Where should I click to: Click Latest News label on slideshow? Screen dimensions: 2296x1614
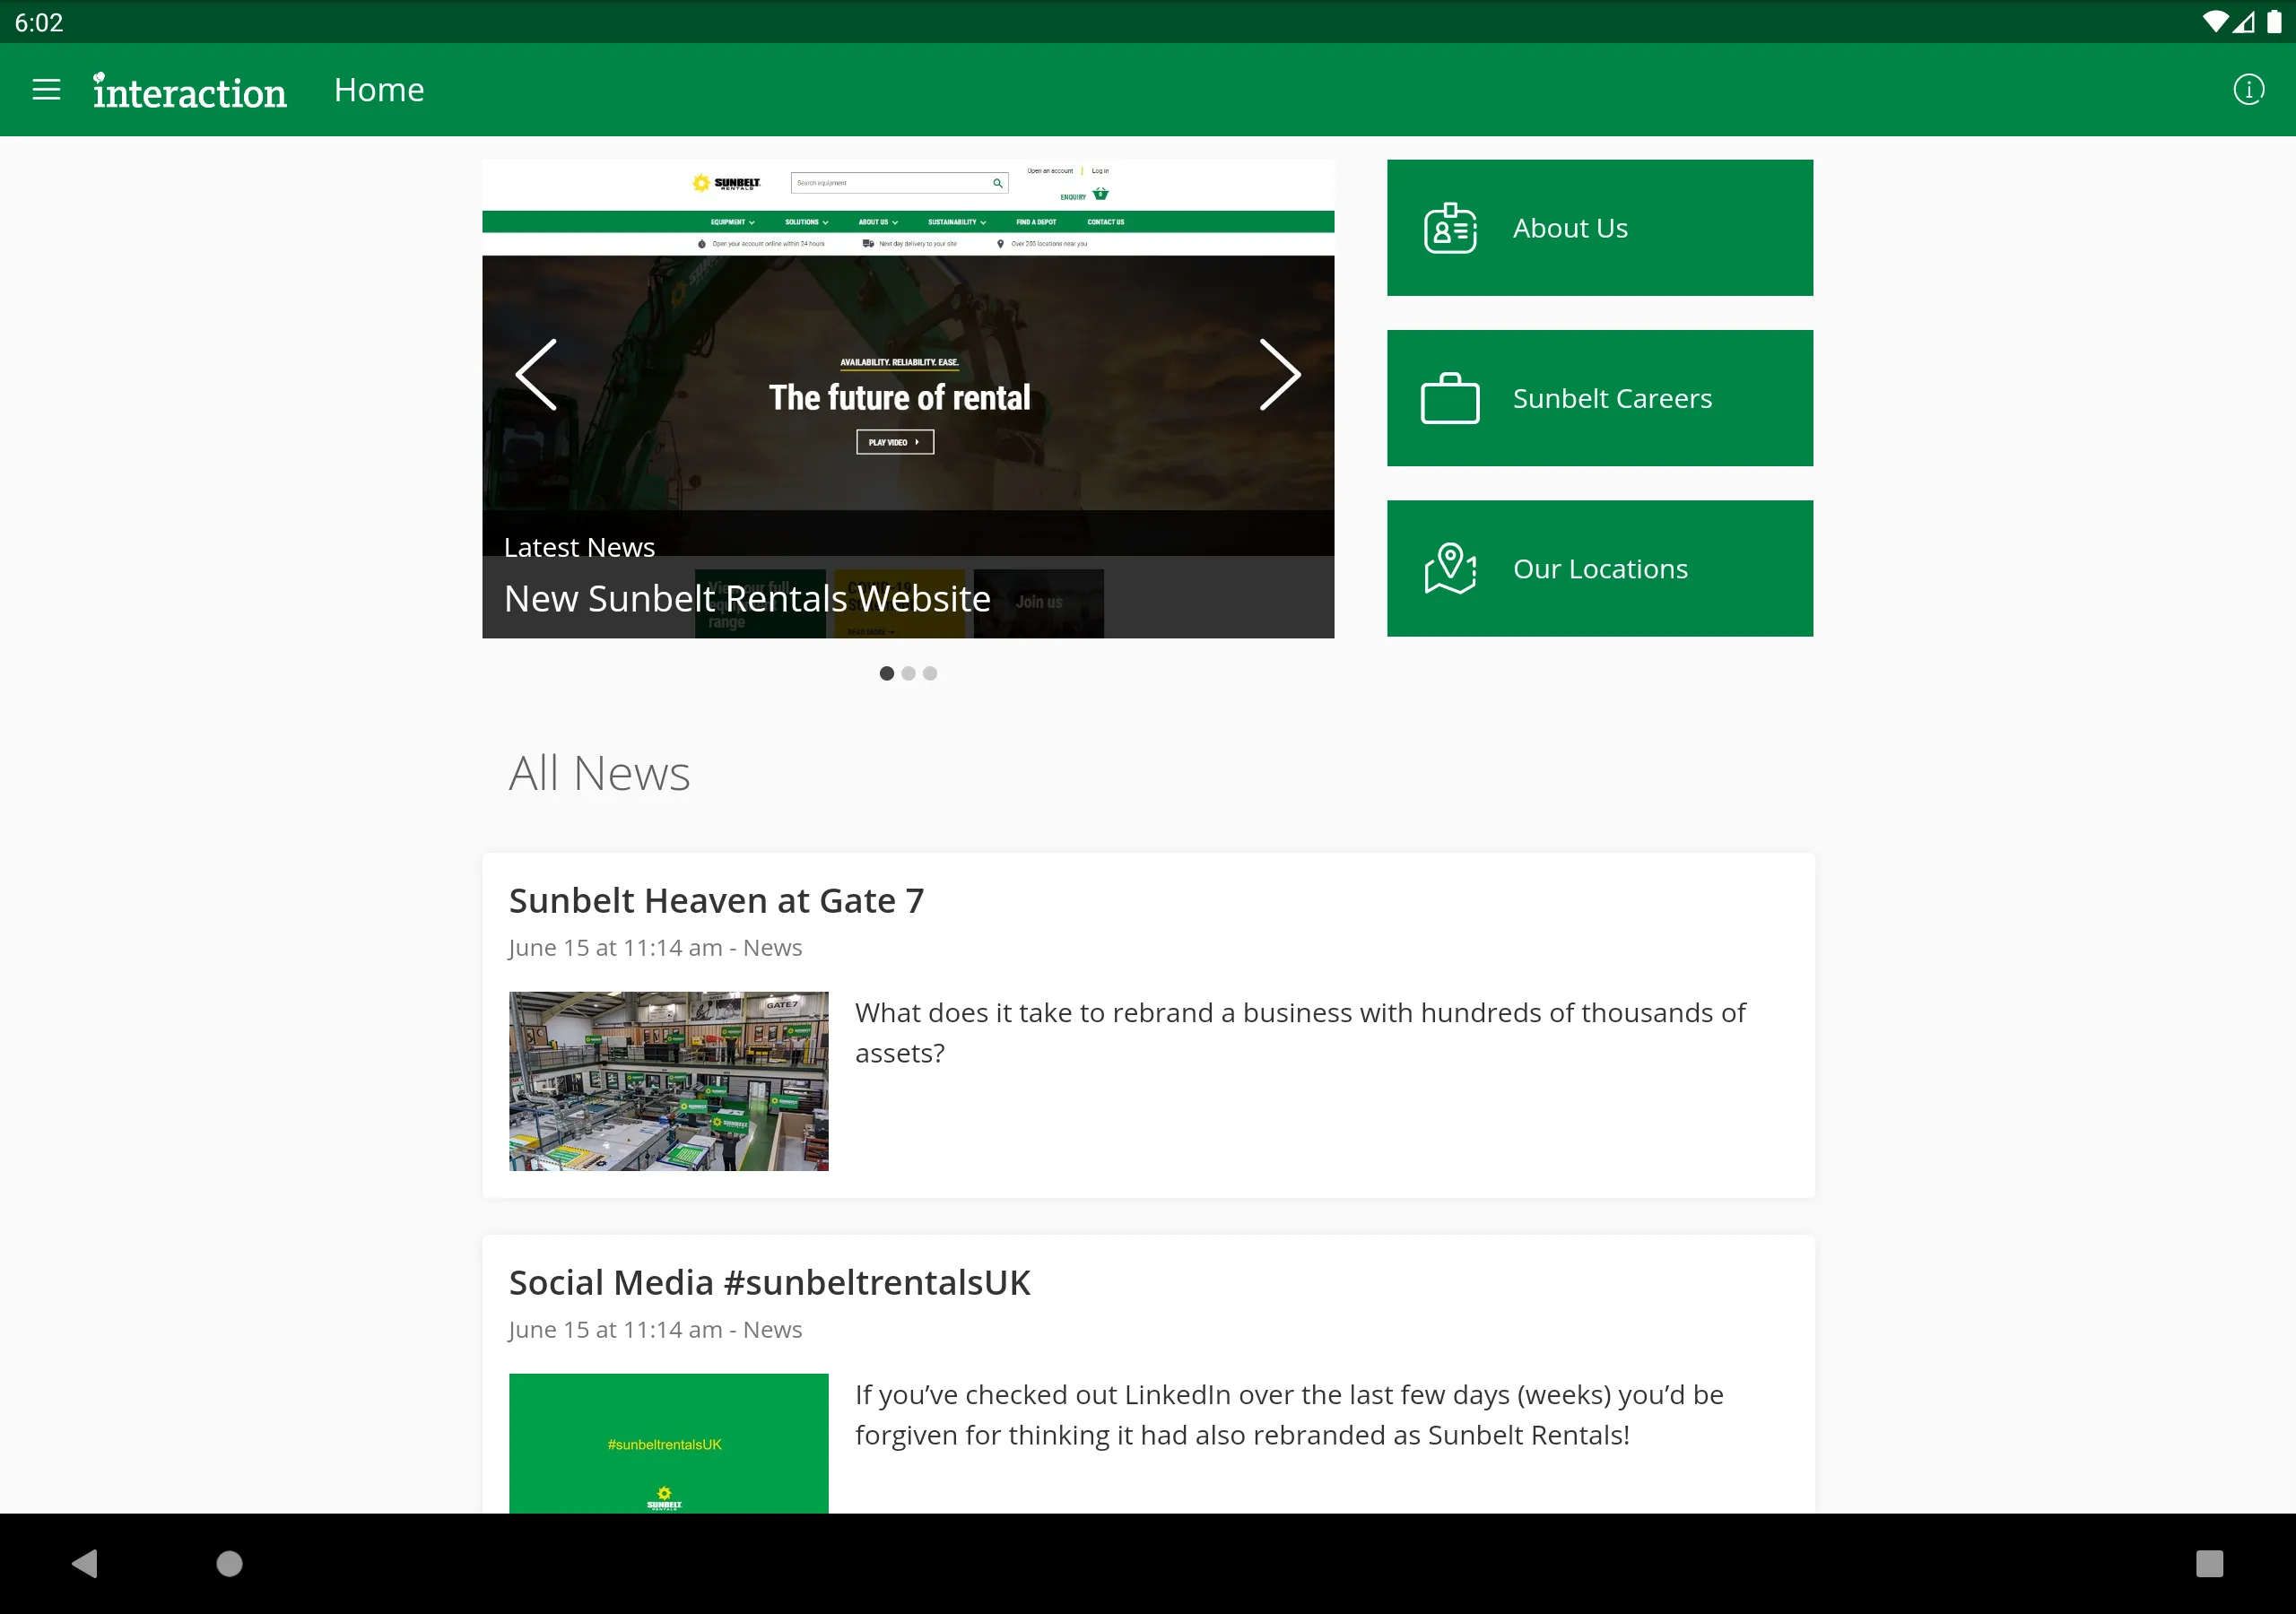pyautogui.click(x=580, y=545)
